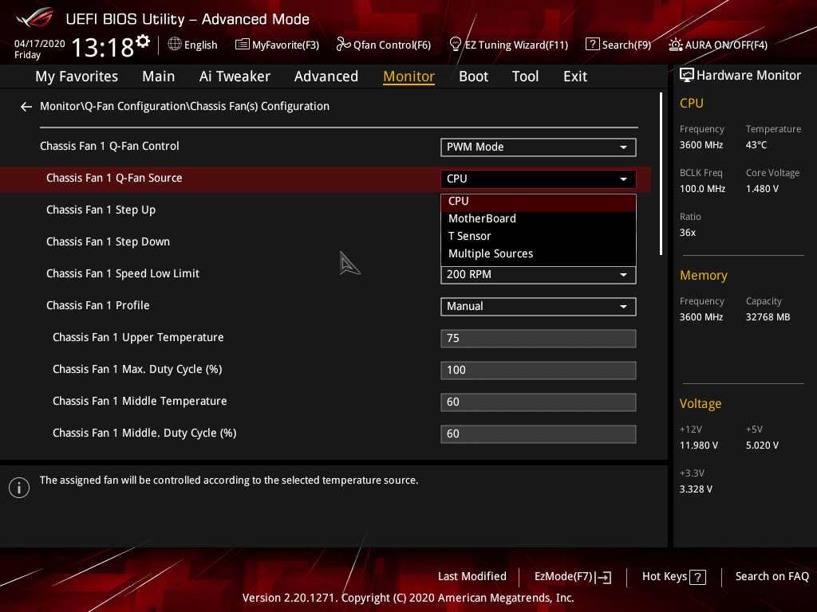Click memory Capacity 32768 MB value
817x612 pixels.
coord(768,317)
